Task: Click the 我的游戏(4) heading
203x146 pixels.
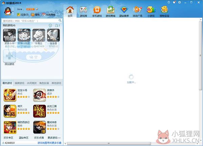Action: pyautogui.click(x=9, y=25)
